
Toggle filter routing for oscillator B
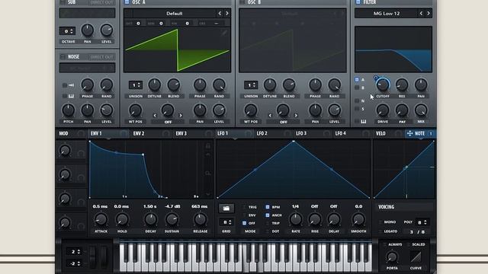[357, 88]
